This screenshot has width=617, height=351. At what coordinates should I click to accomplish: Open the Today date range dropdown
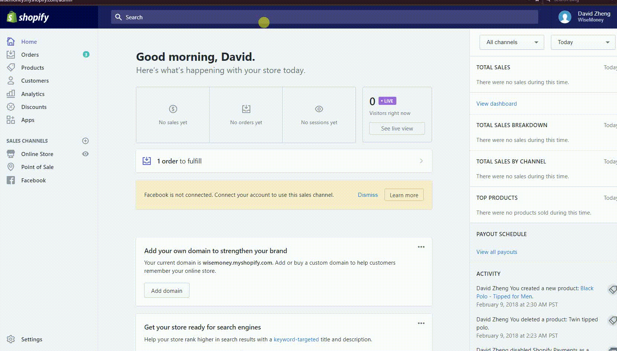coord(583,42)
